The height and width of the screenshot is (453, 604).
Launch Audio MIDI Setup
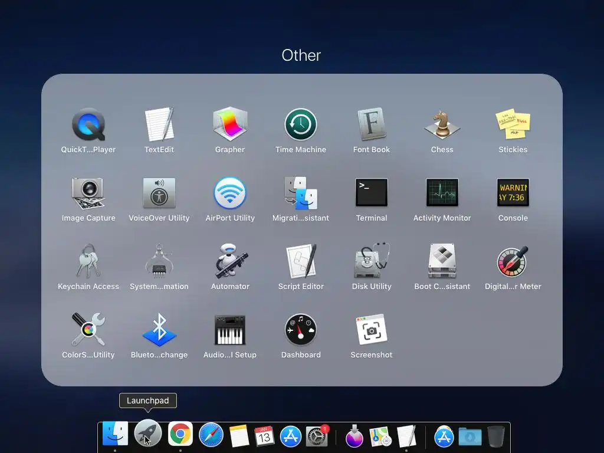(230, 330)
